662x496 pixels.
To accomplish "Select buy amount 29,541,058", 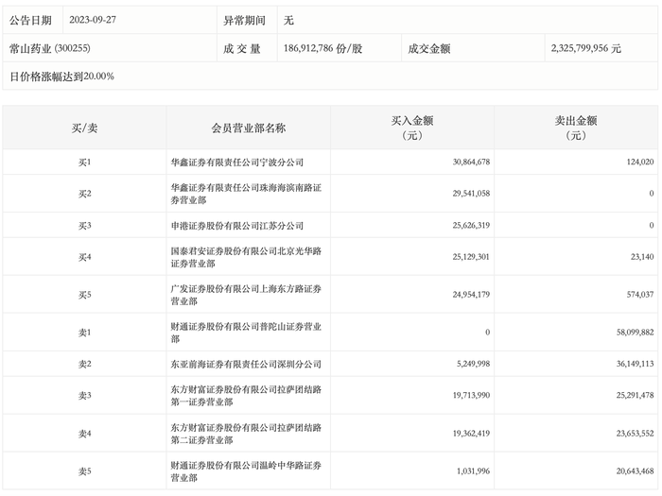I will tap(471, 194).
